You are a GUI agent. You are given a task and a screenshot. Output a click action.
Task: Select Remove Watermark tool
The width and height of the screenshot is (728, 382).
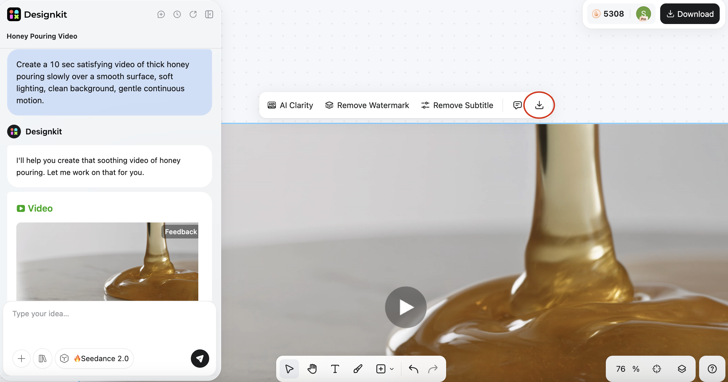click(367, 105)
